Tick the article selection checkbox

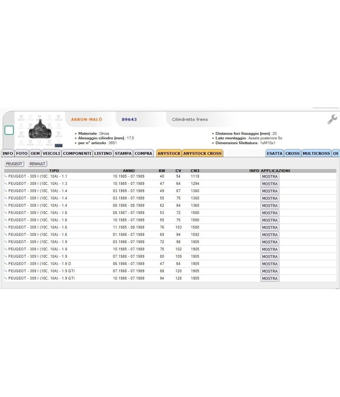tap(9, 130)
